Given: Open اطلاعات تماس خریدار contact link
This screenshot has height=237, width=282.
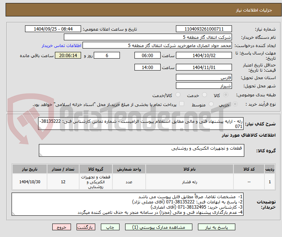Looking at the screenshot, I should pos(61,46).
